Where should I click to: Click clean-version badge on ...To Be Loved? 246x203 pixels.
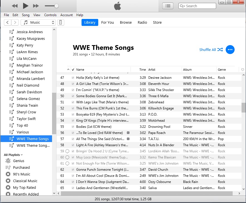click(128, 133)
